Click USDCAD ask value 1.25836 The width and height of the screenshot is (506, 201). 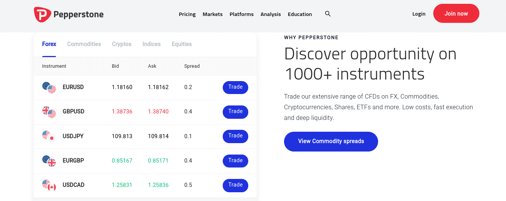[158, 185]
